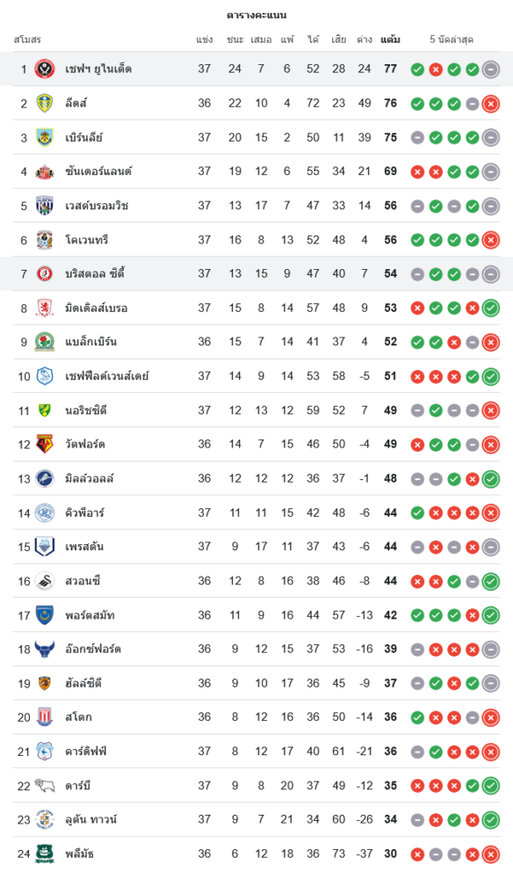Click Middlesbrough's latest green win icon

coord(490,309)
